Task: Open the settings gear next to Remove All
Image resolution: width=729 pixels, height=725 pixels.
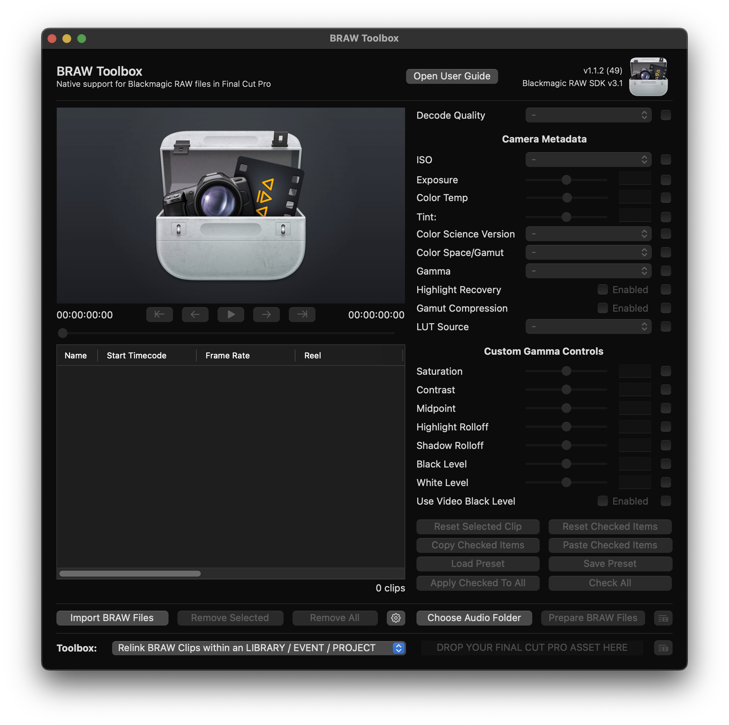Action: 395,618
